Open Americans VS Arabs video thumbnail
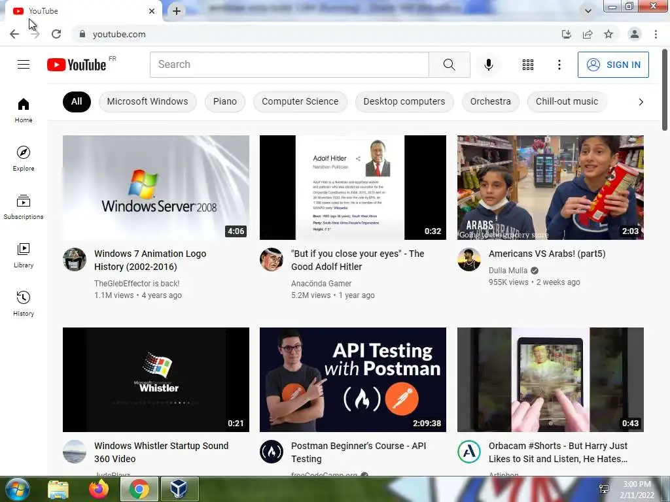Screen dimensions: 670x502 pyautogui.click(x=550, y=188)
